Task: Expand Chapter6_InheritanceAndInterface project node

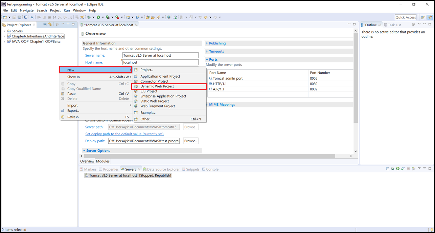Action: [x=4, y=36]
